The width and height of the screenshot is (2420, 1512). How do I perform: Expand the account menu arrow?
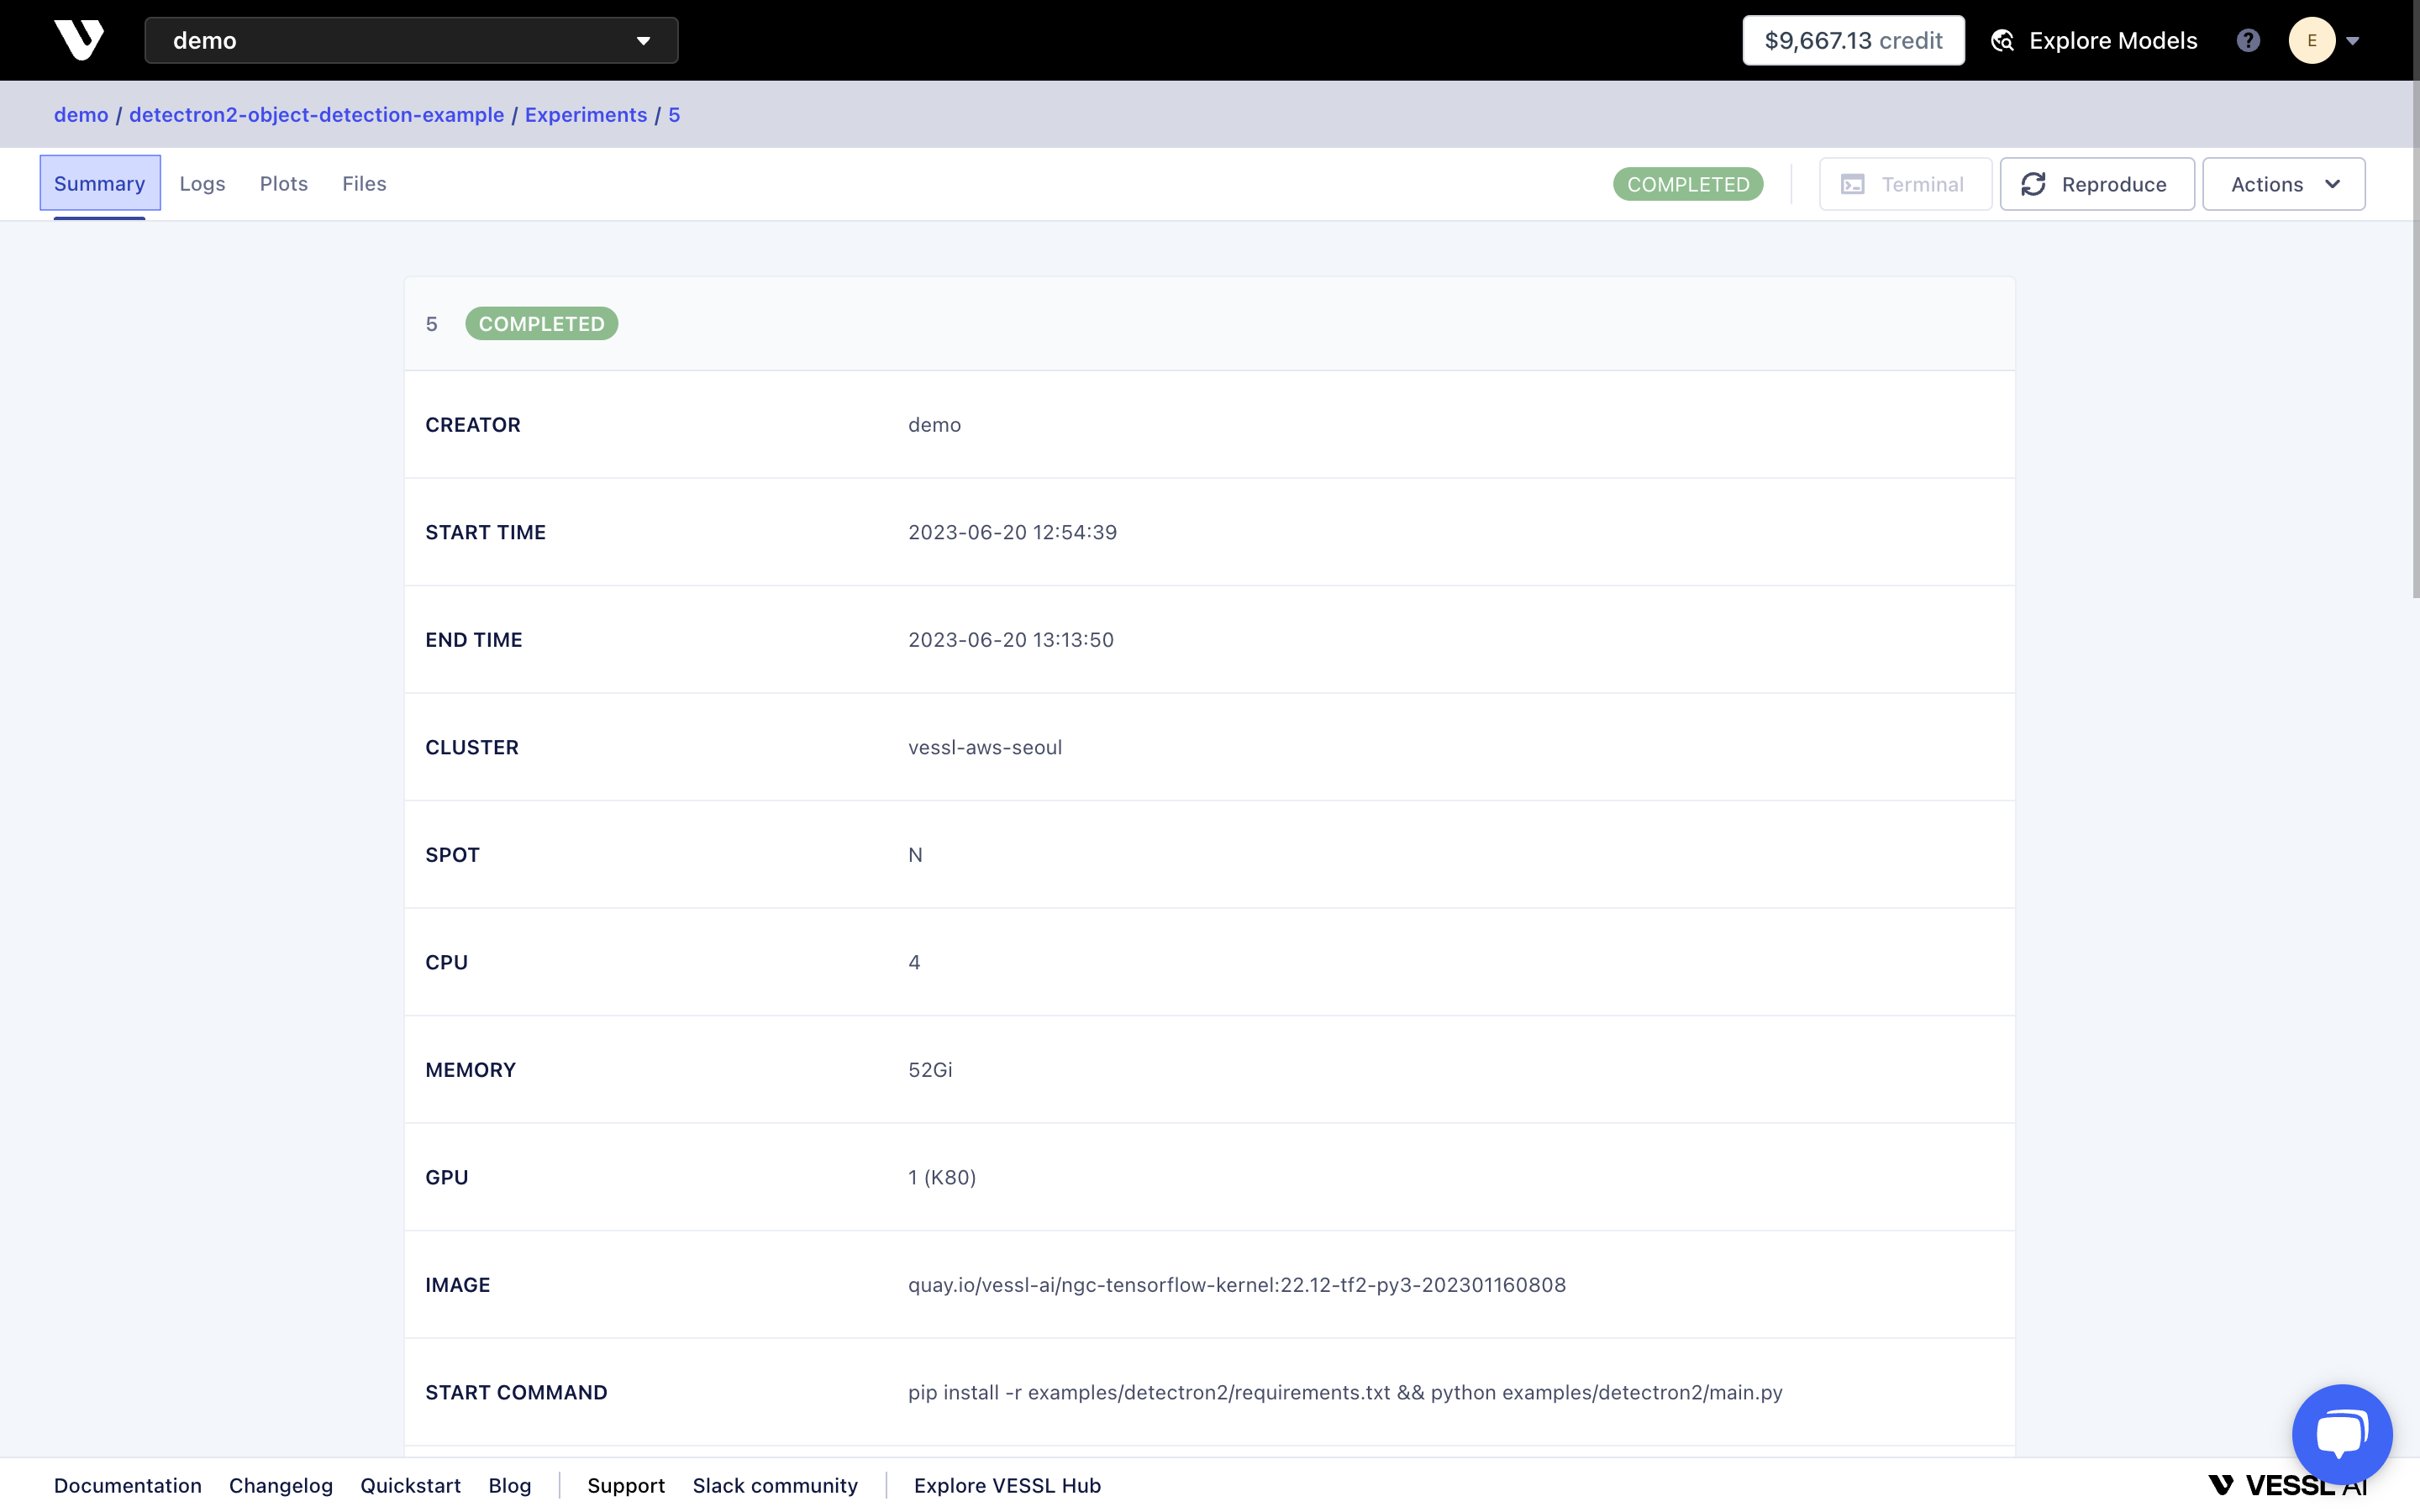click(2353, 41)
